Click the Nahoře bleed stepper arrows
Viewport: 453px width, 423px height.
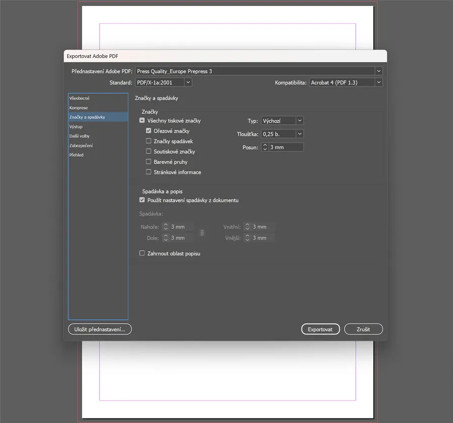166,227
